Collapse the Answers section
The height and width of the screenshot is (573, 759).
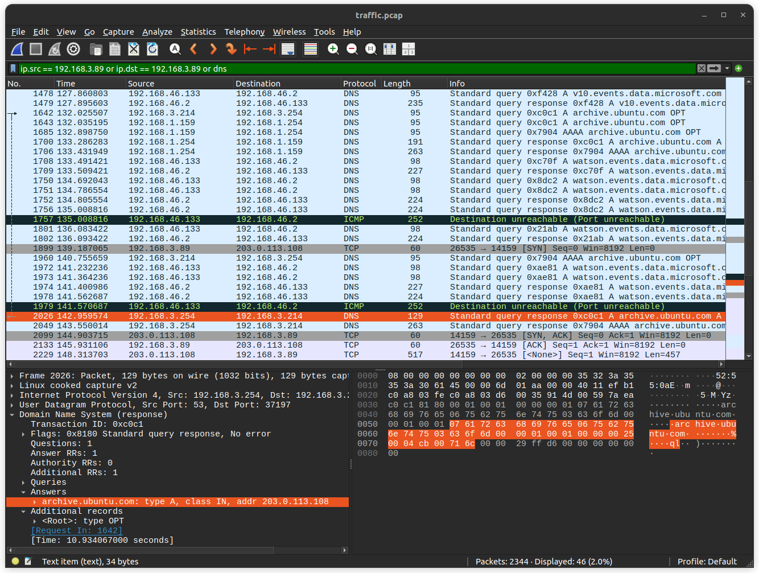pos(23,492)
